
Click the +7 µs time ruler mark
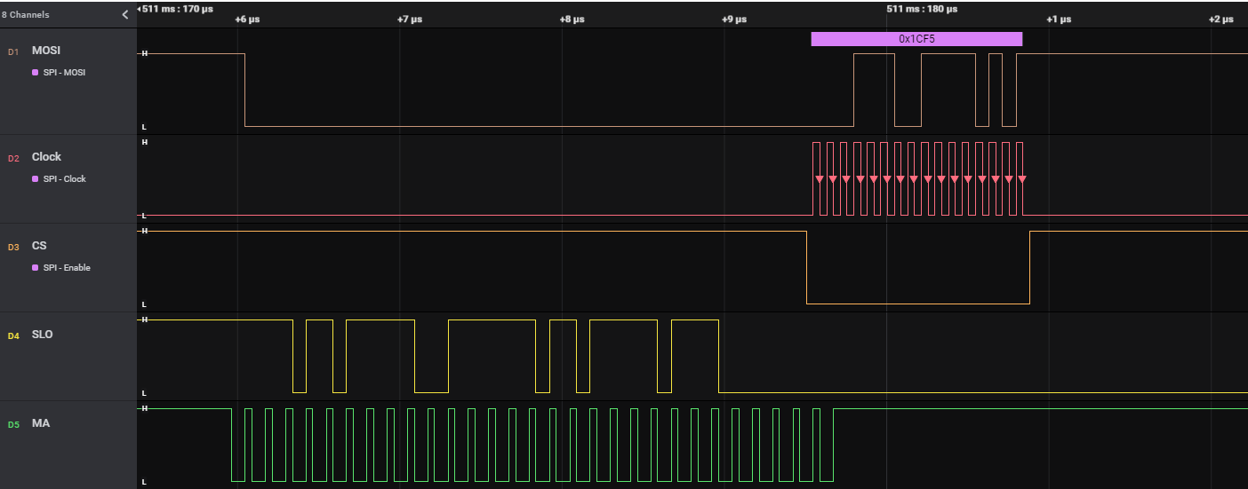click(x=409, y=20)
